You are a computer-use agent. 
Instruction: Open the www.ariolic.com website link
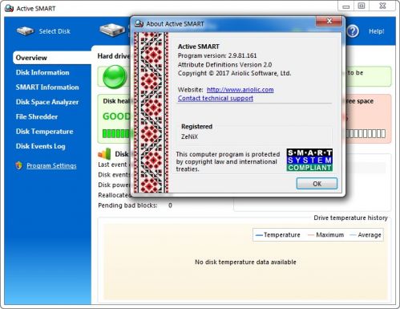click(240, 90)
